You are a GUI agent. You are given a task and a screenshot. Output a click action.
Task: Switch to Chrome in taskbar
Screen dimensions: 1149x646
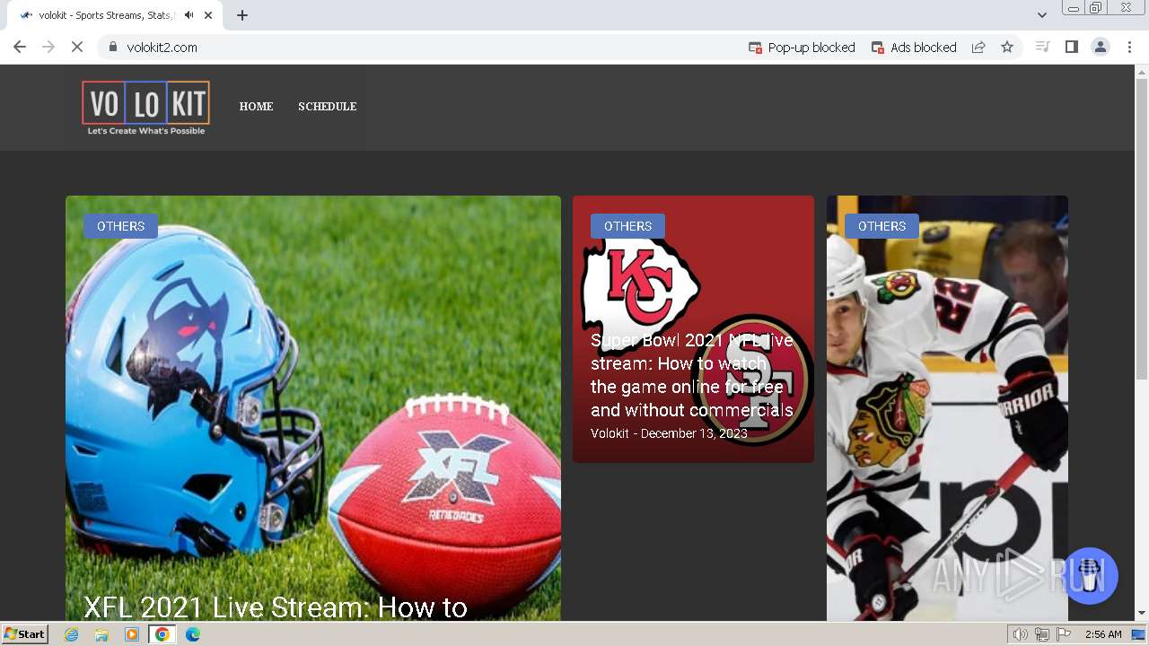point(162,634)
